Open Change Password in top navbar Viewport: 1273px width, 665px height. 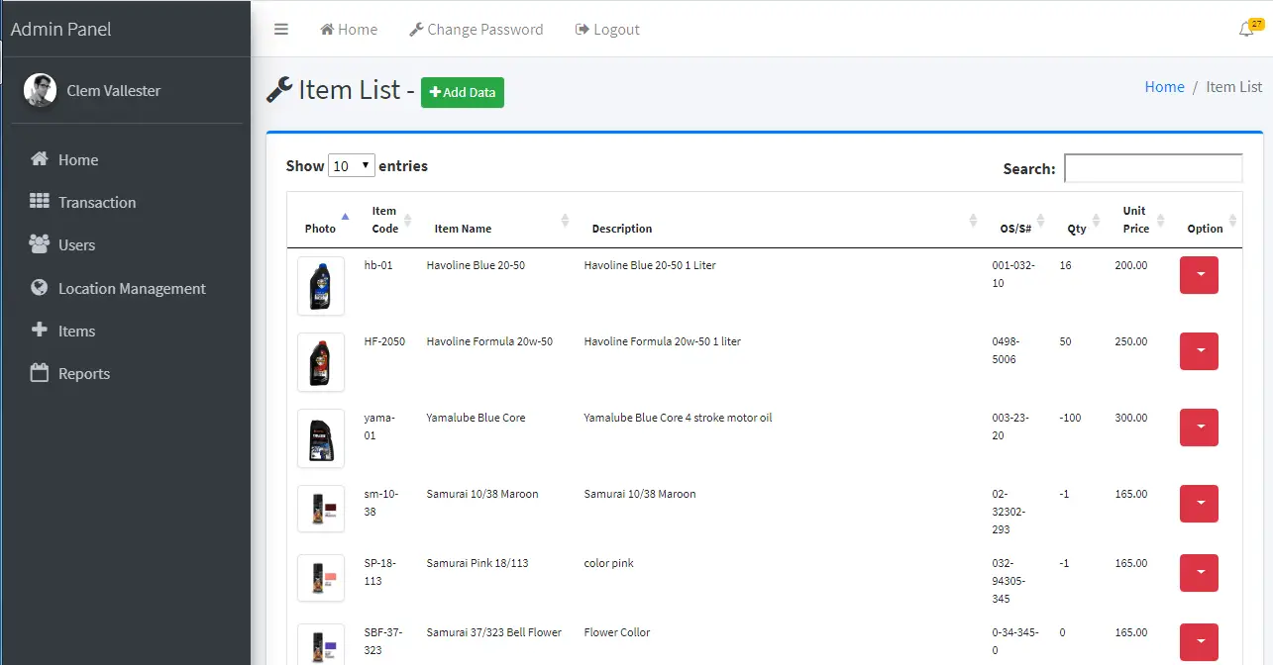click(x=477, y=30)
